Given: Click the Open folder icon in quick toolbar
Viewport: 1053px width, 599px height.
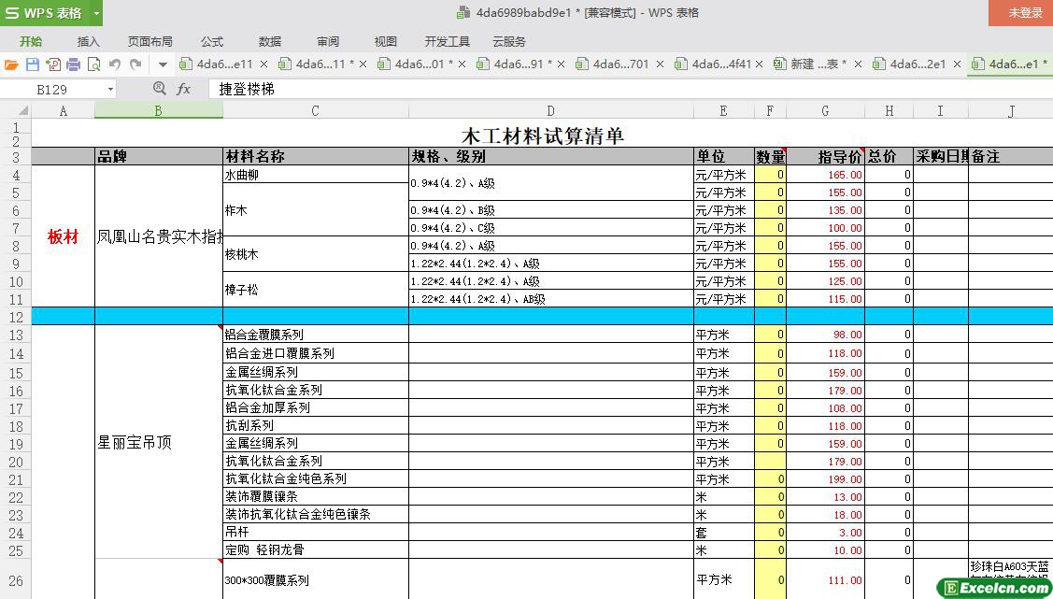Looking at the screenshot, I should (11, 64).
